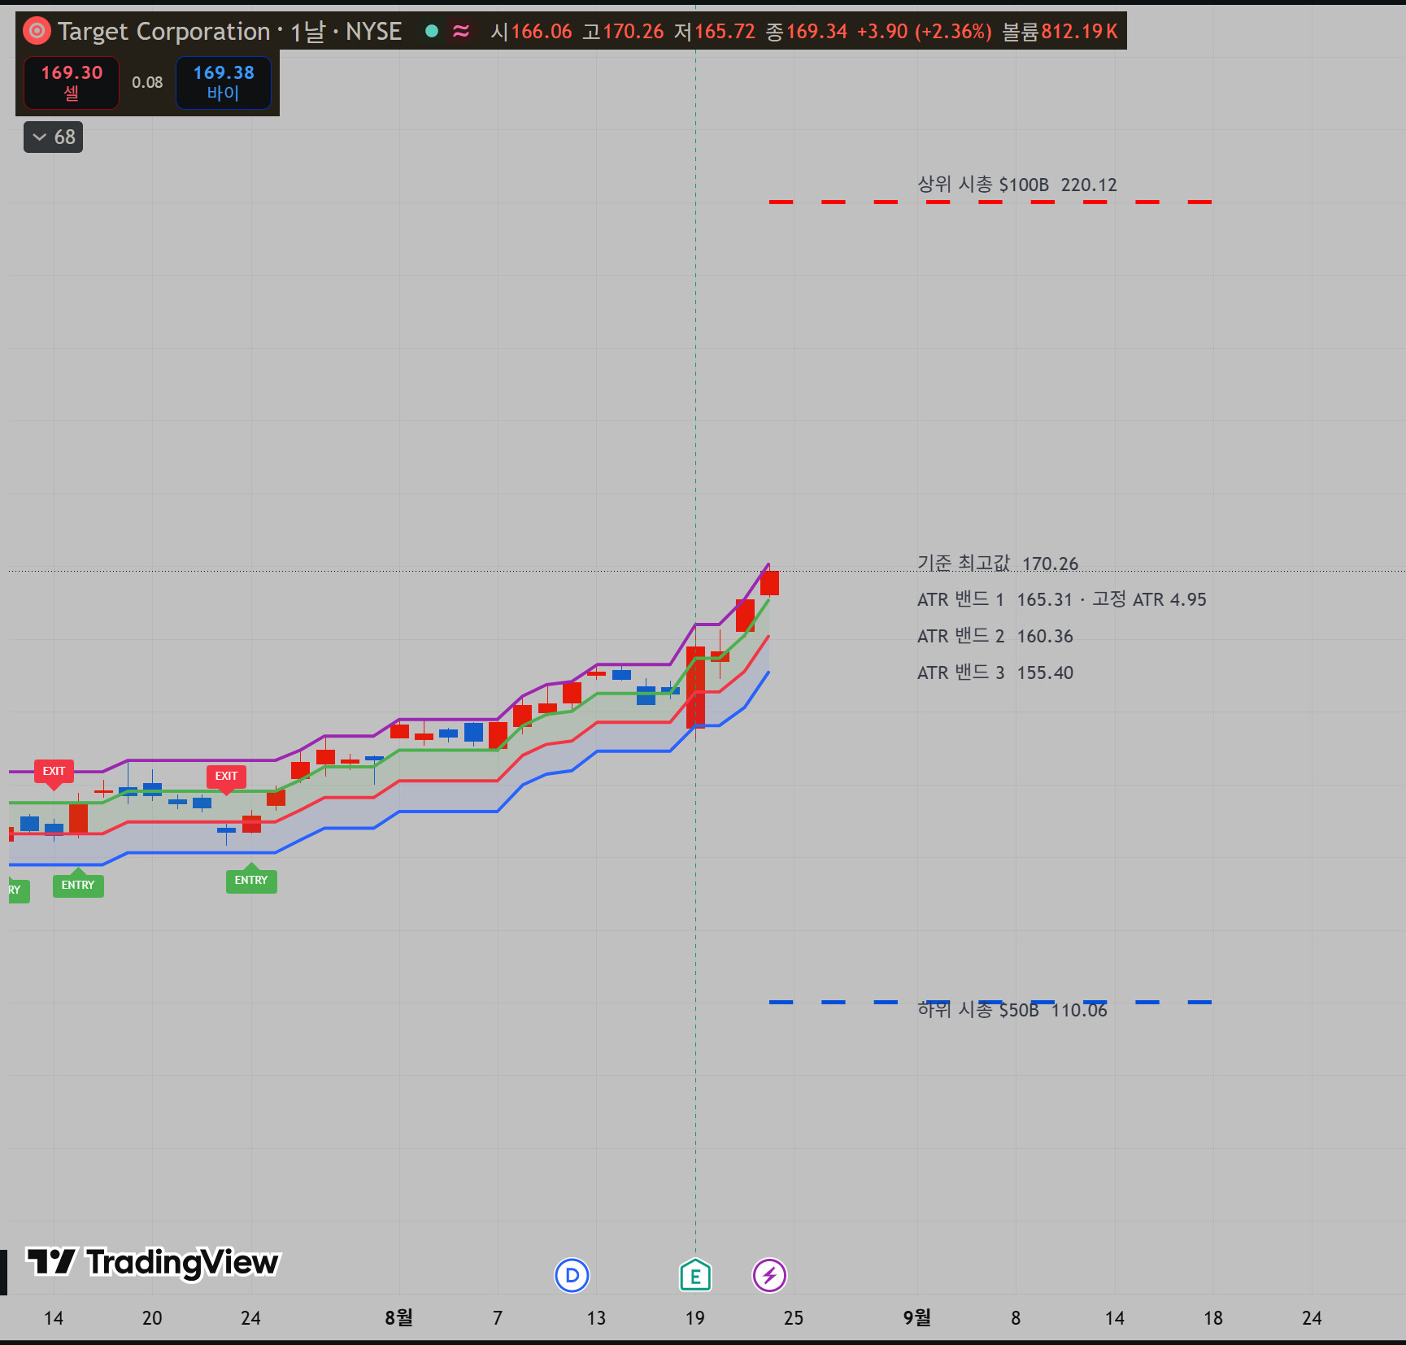Click the low value 저165.72
The image size is (1406, 1345).
coord(715,32)
